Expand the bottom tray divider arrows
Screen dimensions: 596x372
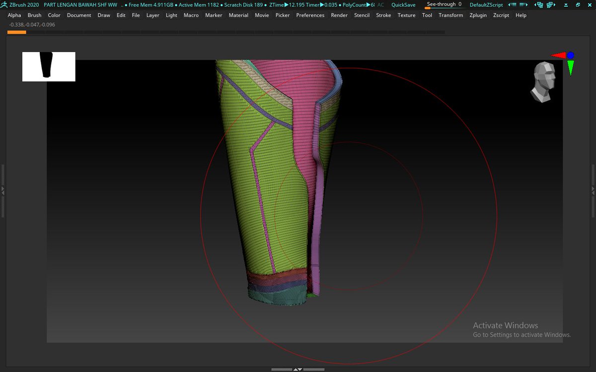click(x=298, y=370)
